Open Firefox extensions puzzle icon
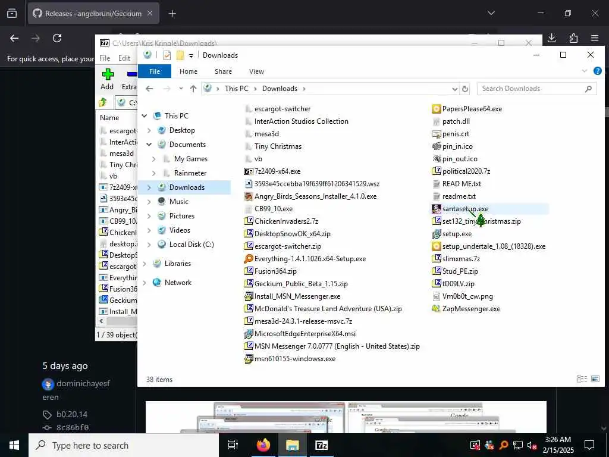The width and height of the screenshot is (609, 457). click(573, 37)
